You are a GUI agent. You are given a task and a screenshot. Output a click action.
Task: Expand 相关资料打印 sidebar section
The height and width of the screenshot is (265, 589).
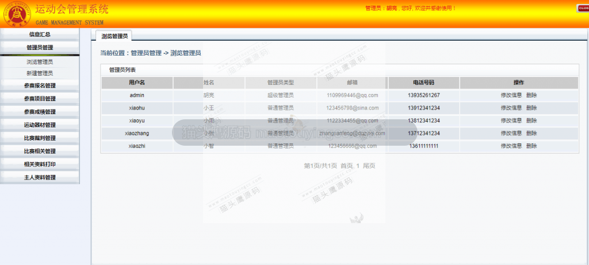tap(40, 164)
